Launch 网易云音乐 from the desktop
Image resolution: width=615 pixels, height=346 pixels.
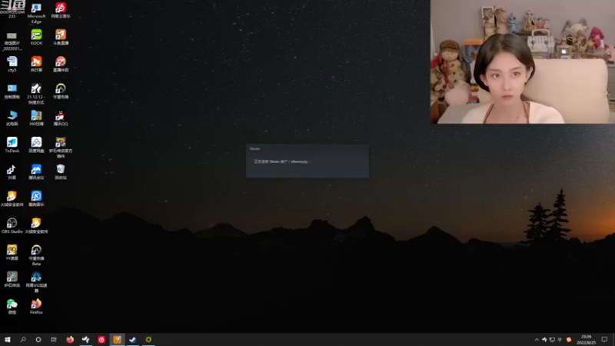coord(61,11)
